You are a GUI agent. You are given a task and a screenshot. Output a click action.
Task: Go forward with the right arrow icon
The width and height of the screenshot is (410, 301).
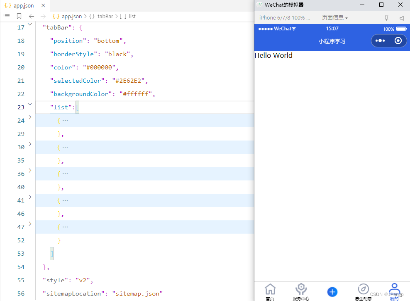[x=43, y=16]
